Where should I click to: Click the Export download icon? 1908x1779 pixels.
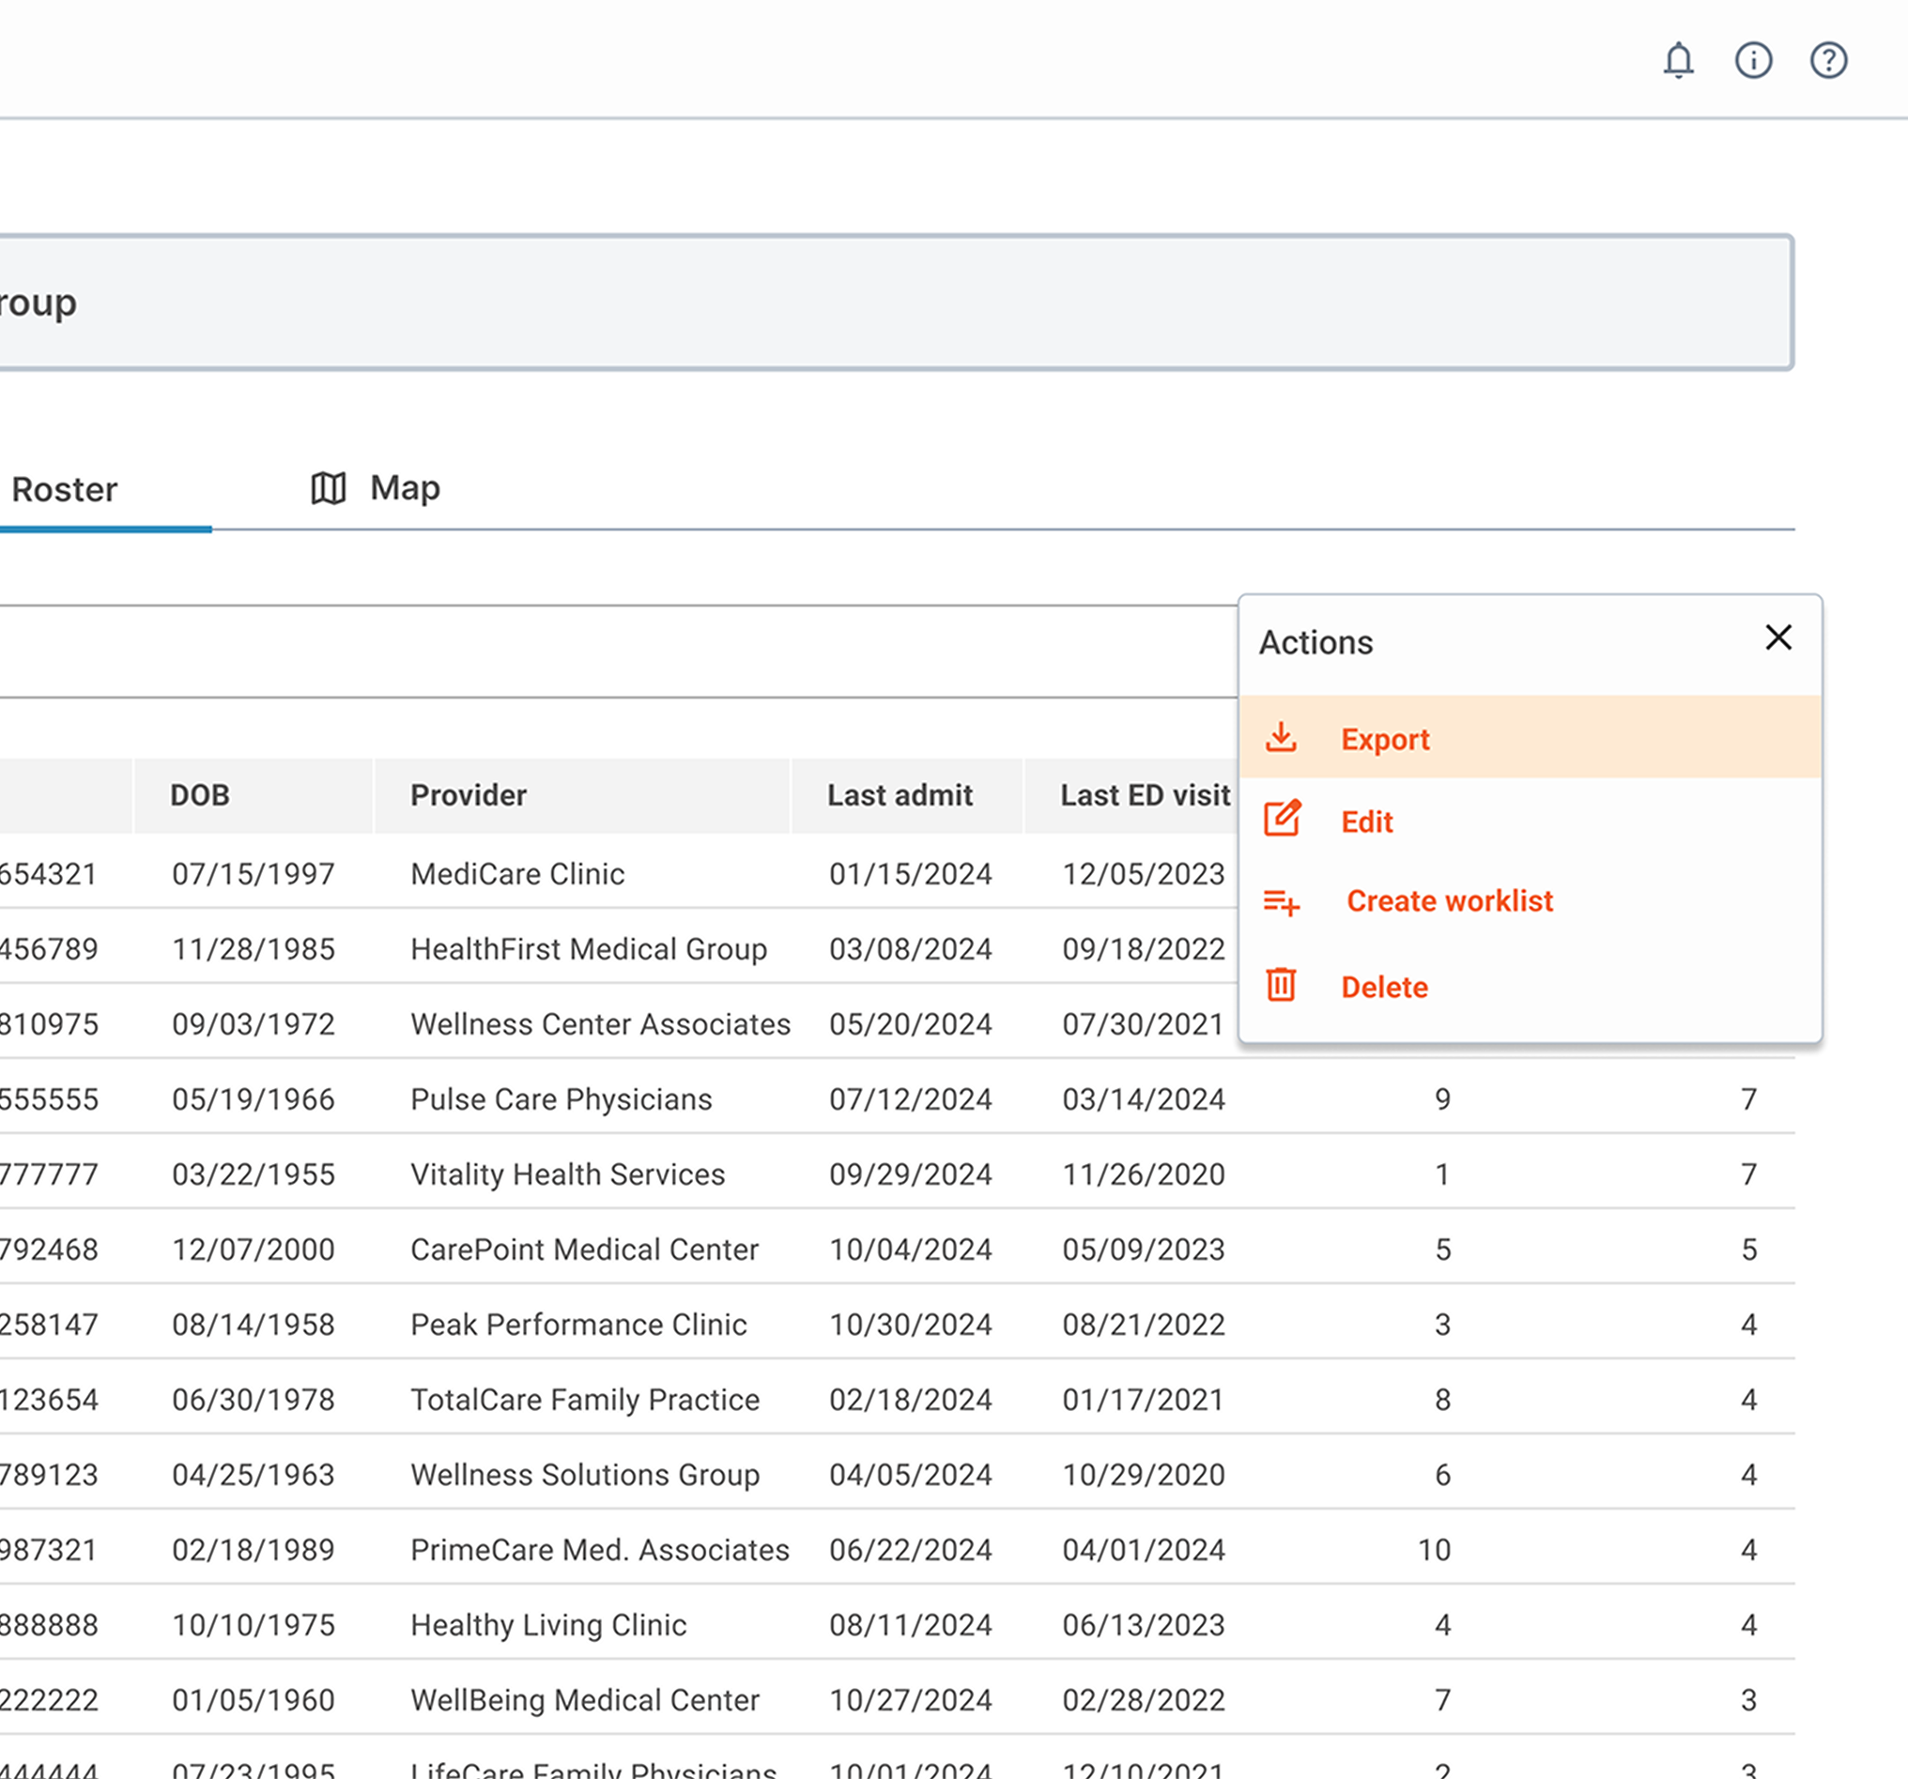pos(1281,738)
